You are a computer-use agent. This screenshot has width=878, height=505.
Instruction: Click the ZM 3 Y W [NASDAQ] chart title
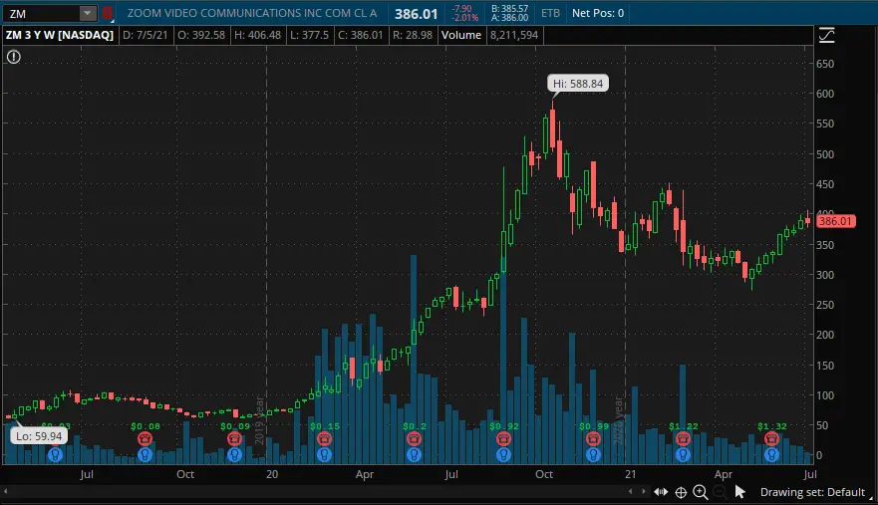tap(60, 35)
